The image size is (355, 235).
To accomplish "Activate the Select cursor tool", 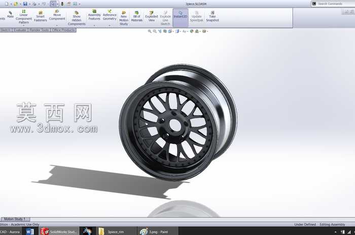I will (53, 4).
